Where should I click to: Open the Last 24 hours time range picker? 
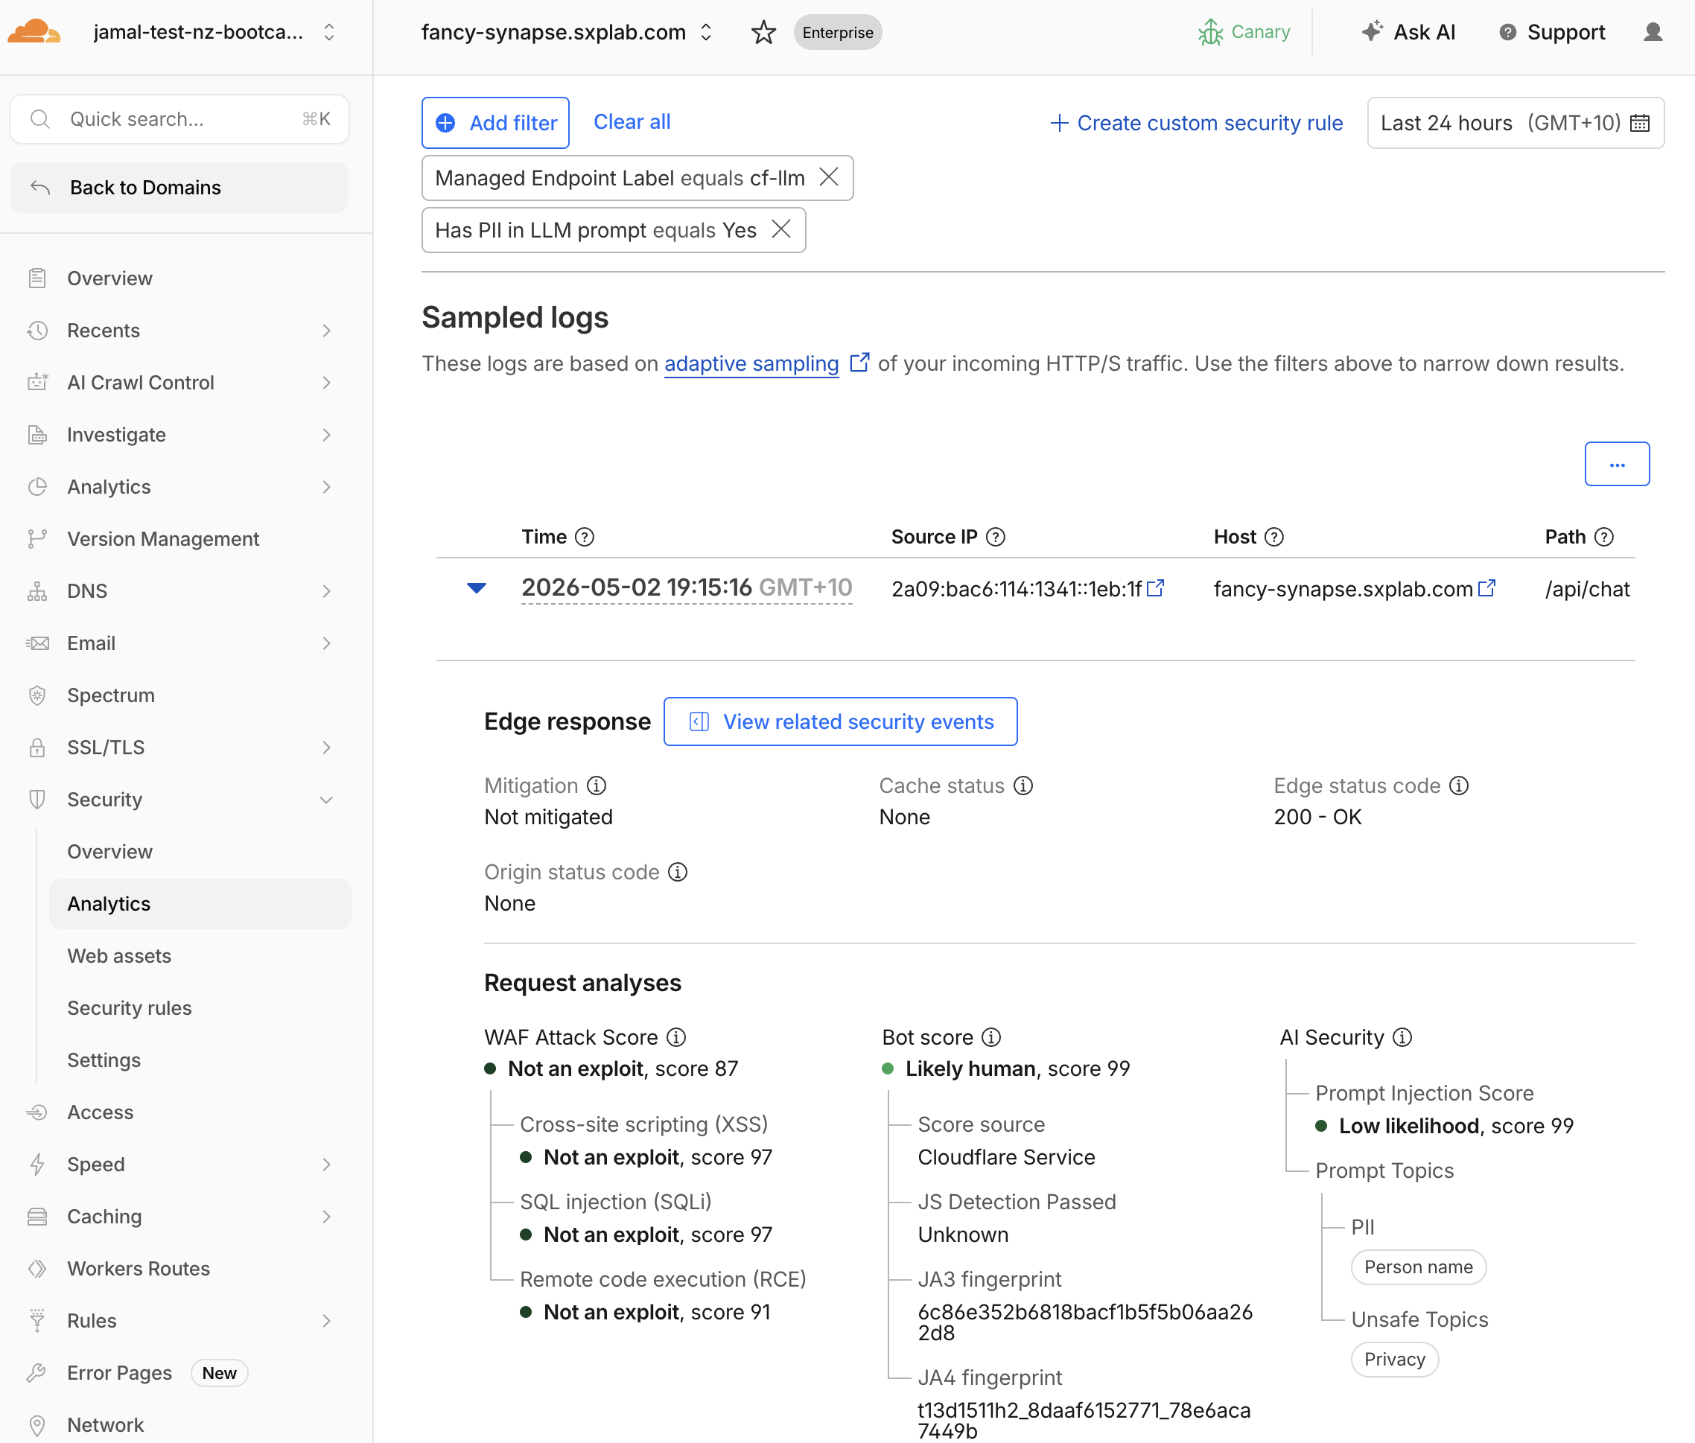point(1516,123)
